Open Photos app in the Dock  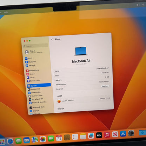coord(43,139)
